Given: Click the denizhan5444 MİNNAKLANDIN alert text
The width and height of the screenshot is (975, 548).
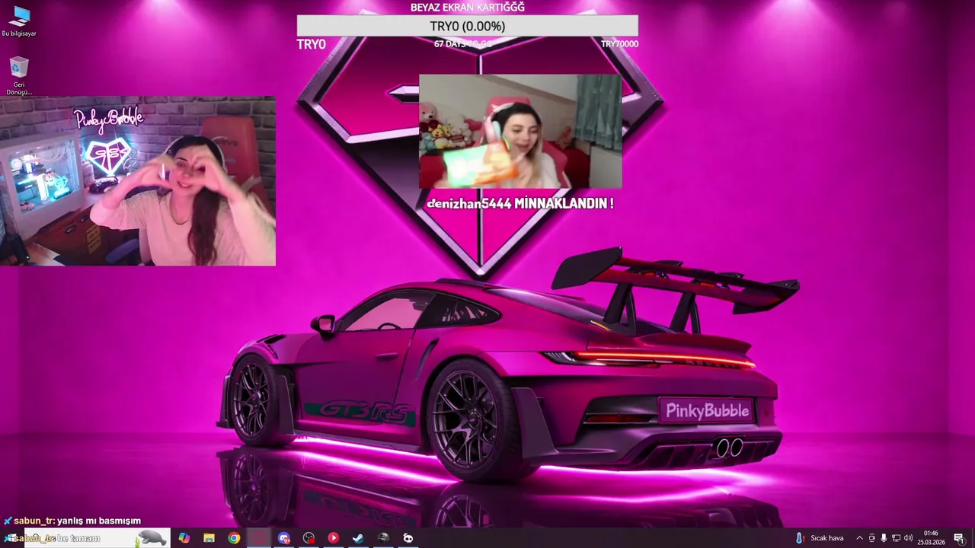Looking at the screenshot, I should click(520, 203).
